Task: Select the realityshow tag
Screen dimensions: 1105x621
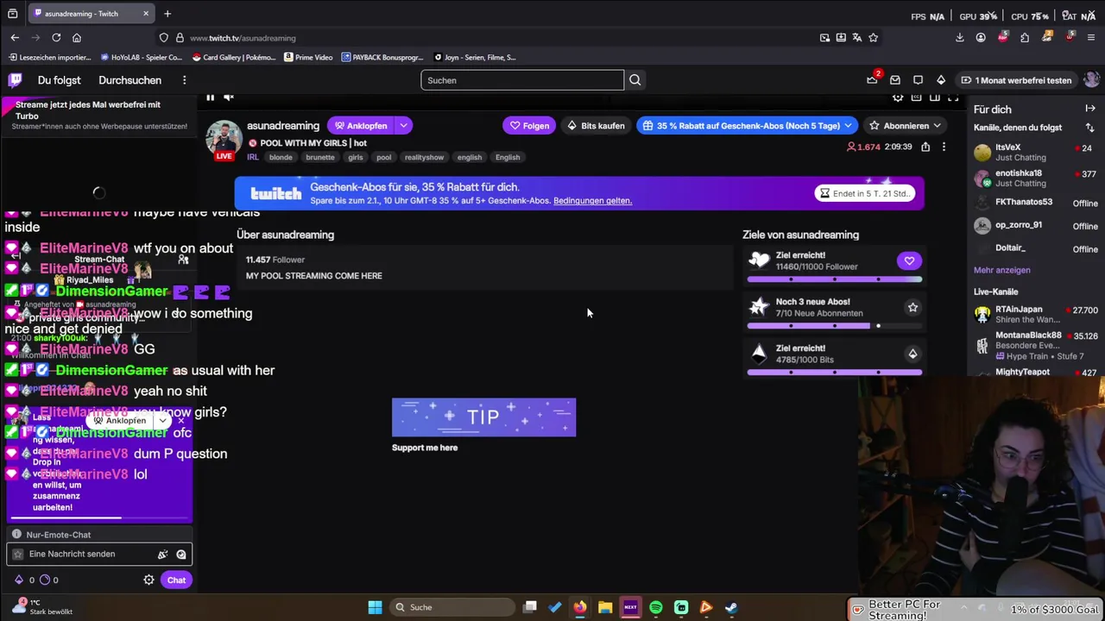Action: point(424,157)
